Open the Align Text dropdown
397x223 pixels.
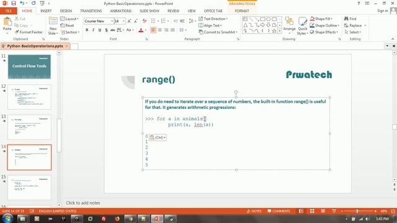210,25
